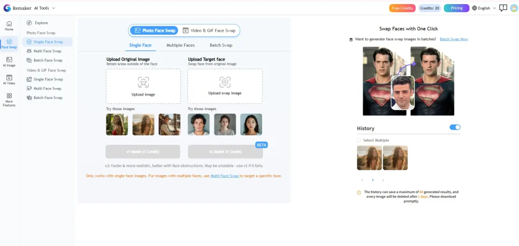
Task: Open AI Video in sidebar
Action: pos(9,80)
